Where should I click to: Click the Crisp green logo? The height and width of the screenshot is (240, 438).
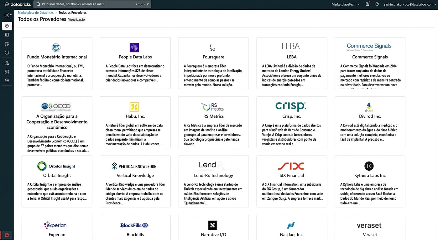click(x=291, y=107)
